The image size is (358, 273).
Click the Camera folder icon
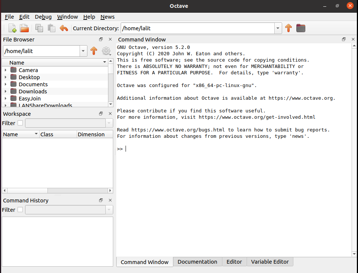point(13,70)
